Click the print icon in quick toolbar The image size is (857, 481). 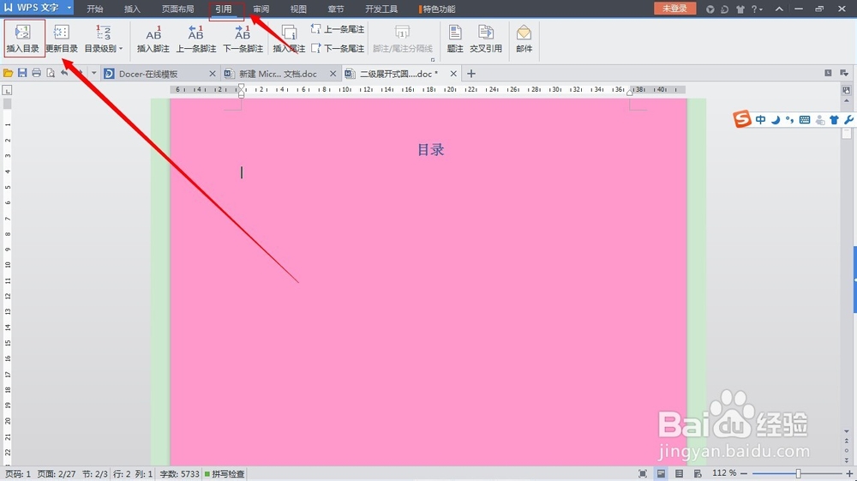click(36, 73)
